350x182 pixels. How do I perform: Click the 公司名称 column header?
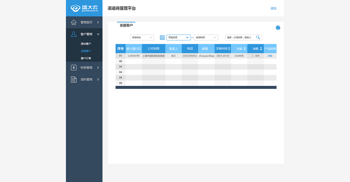(154, 49)
